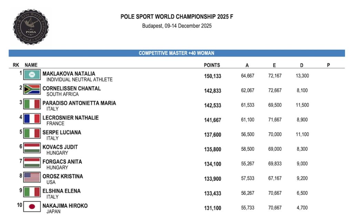Click the Hungary flag beside Forgacs Anita
This screenshot has width=353, height=215.
[32, 163]
